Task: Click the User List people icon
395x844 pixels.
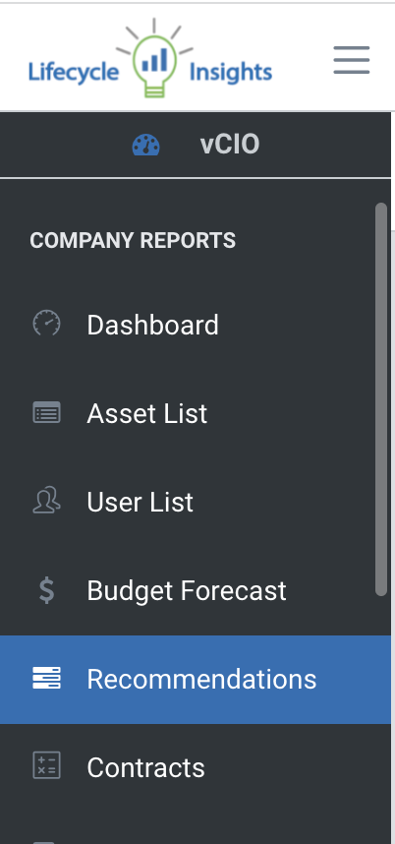Action: [47, 501]
